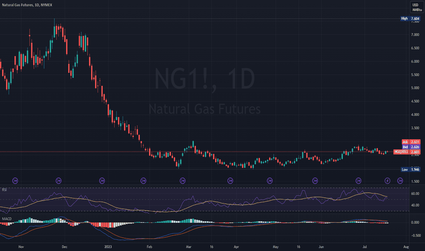Open the USD MMBtu currency unit selector
This screenshot has height=251, width=425.
[x=417, y=7]
